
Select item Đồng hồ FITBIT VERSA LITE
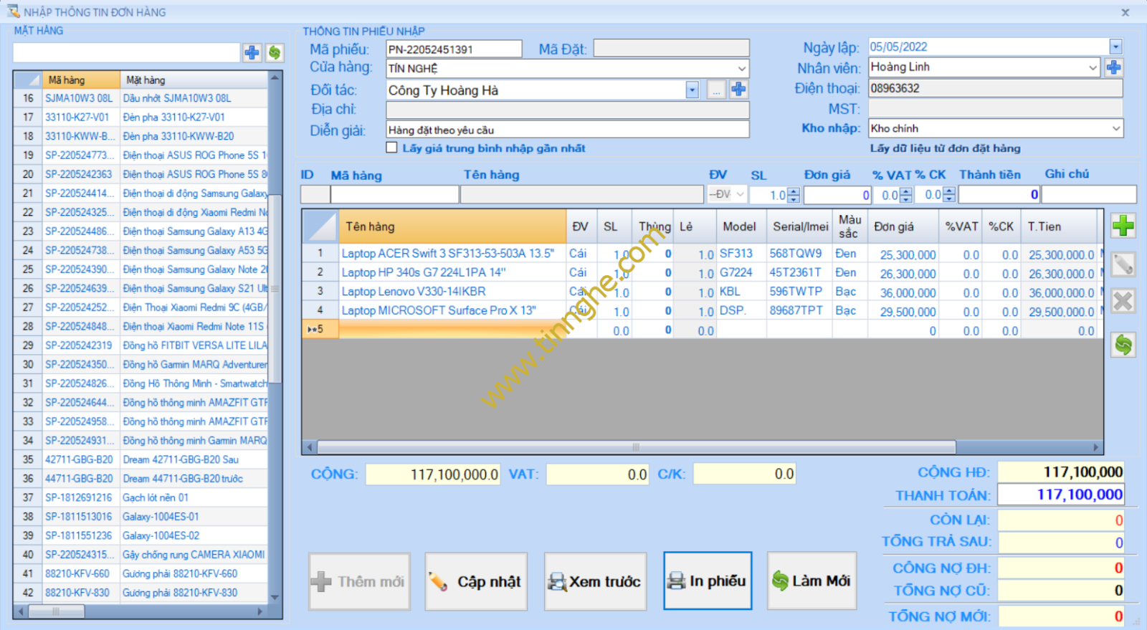(x=141, y=345)
